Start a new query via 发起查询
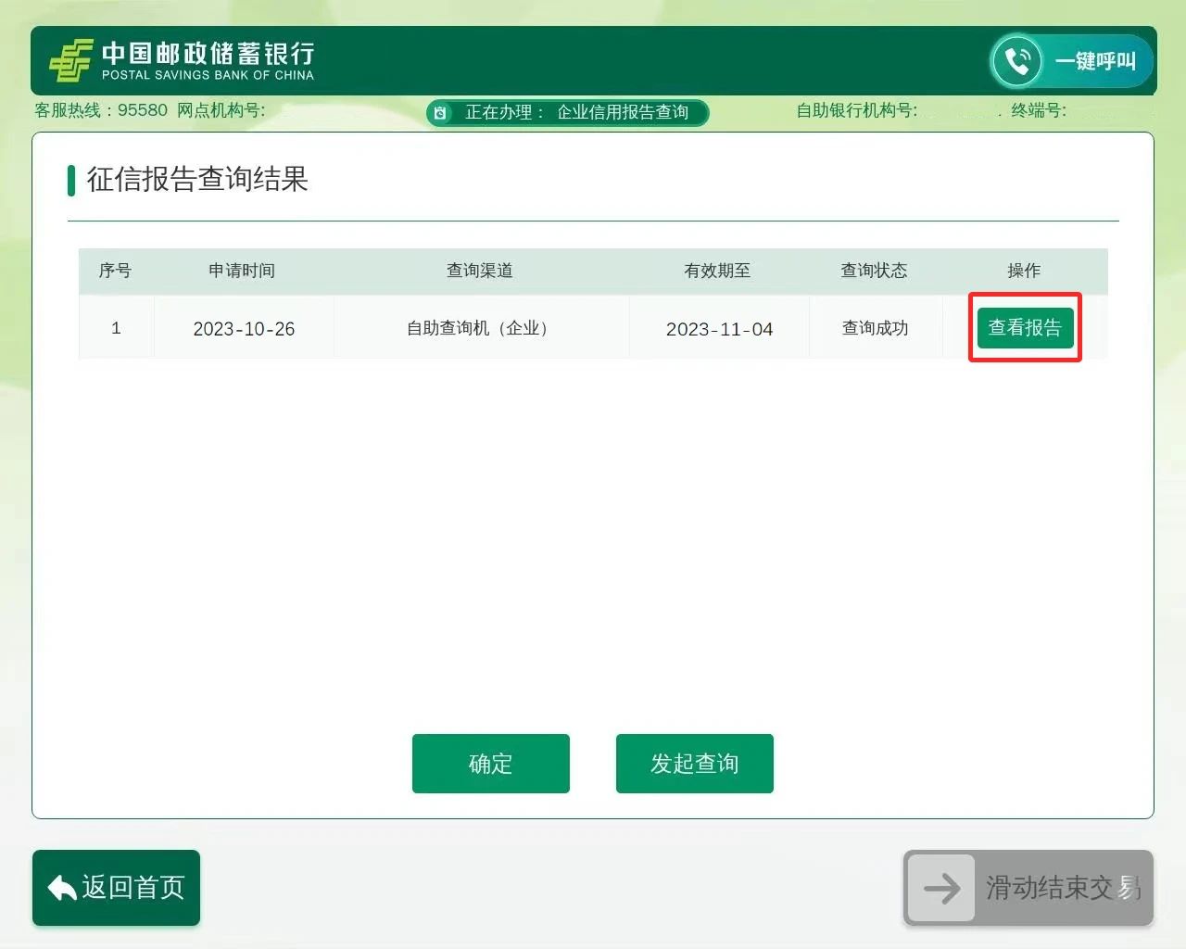 (694, 764)
